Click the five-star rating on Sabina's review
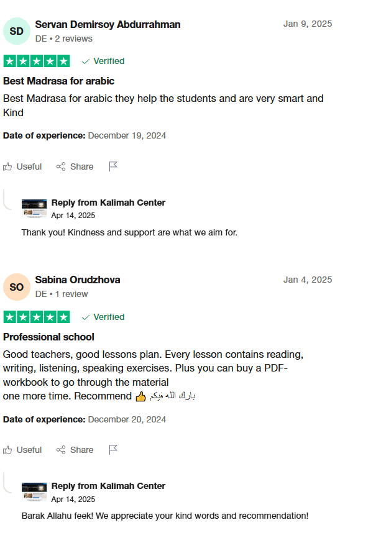 (37, 317)
